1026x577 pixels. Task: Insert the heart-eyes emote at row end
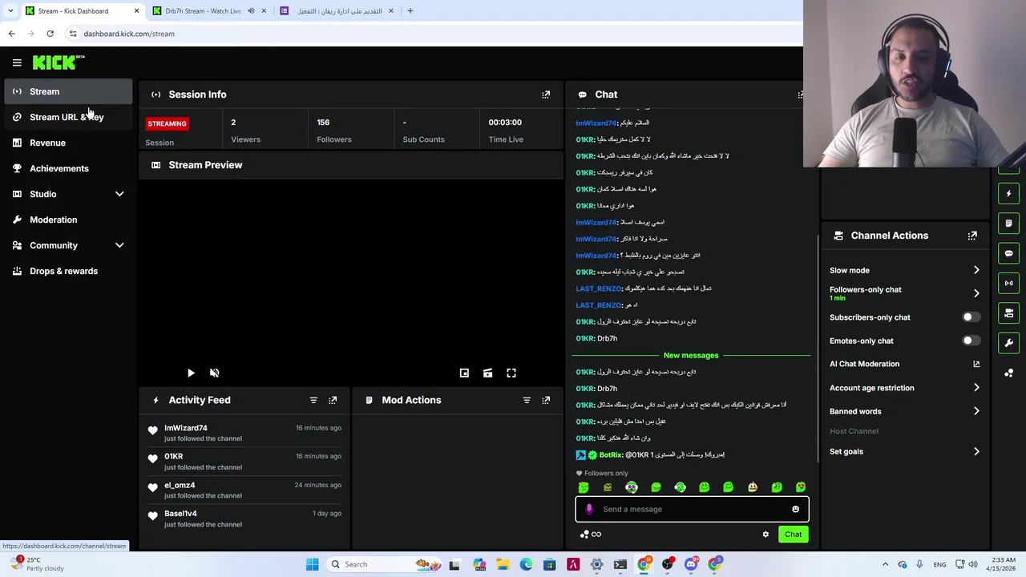click(801, 487)
